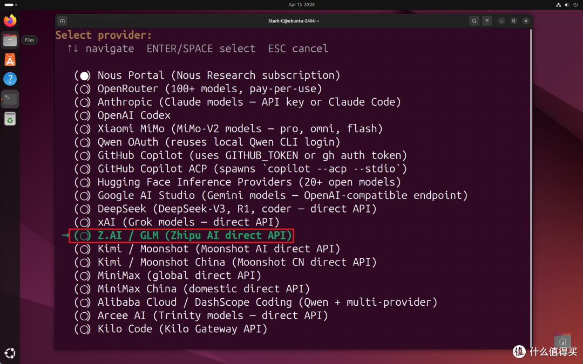Select DeepSeek direct API provider
The image size is (583, 364).
point(225,209)
